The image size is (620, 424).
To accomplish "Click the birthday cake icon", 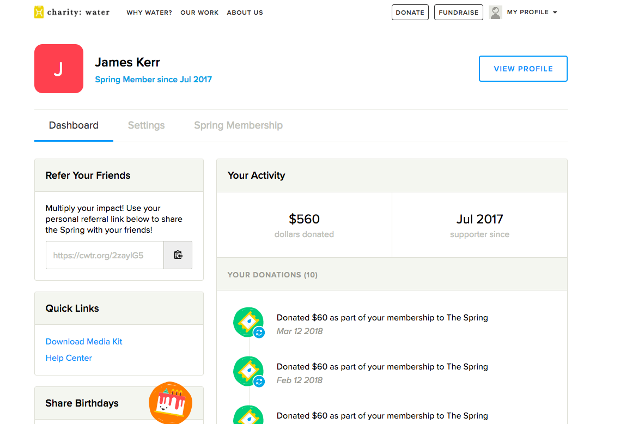I will [171, 403].
